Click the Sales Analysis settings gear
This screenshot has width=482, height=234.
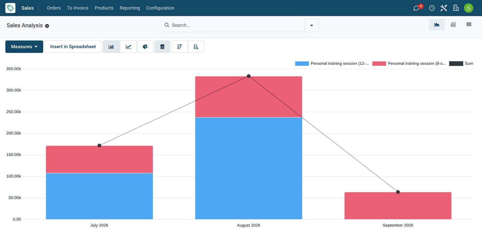pos(47,26)
